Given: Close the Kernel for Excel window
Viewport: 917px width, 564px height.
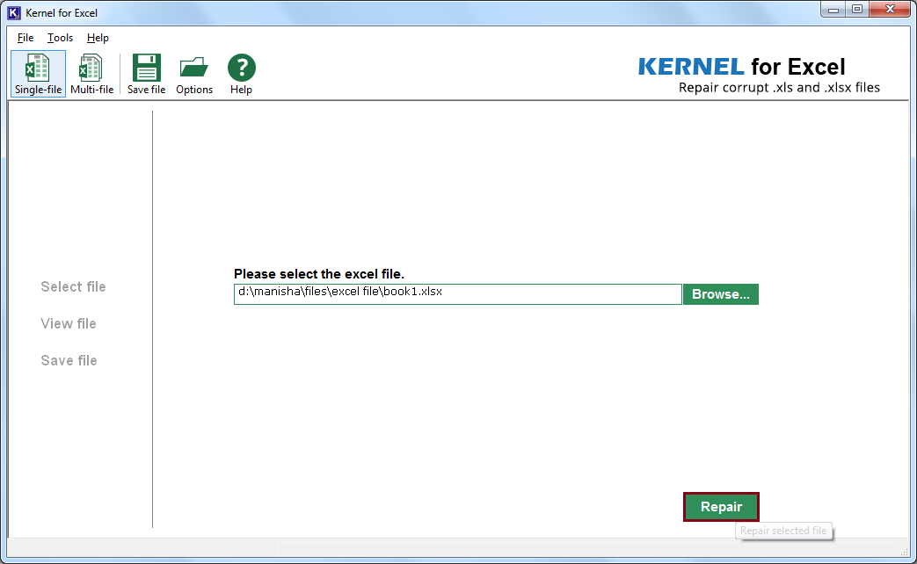Looking at the screenshot, I should 890,10.
